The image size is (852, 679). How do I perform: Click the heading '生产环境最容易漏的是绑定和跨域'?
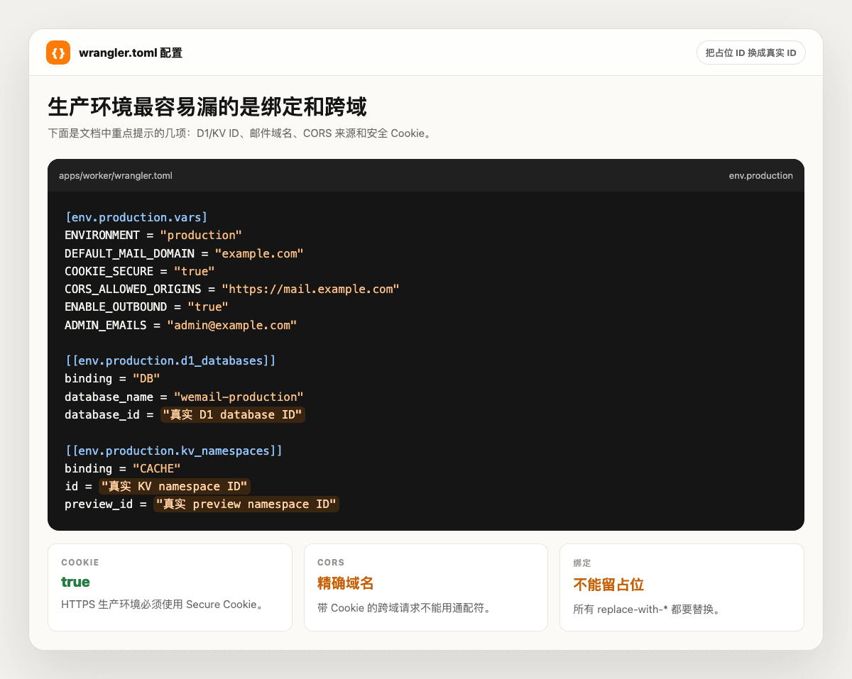tap(207, 107)
